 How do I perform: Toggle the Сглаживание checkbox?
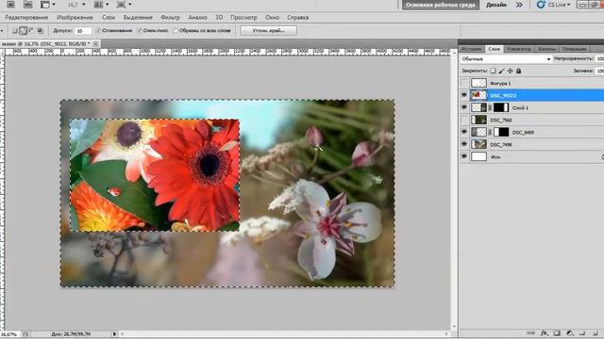[x=98, y=31]
